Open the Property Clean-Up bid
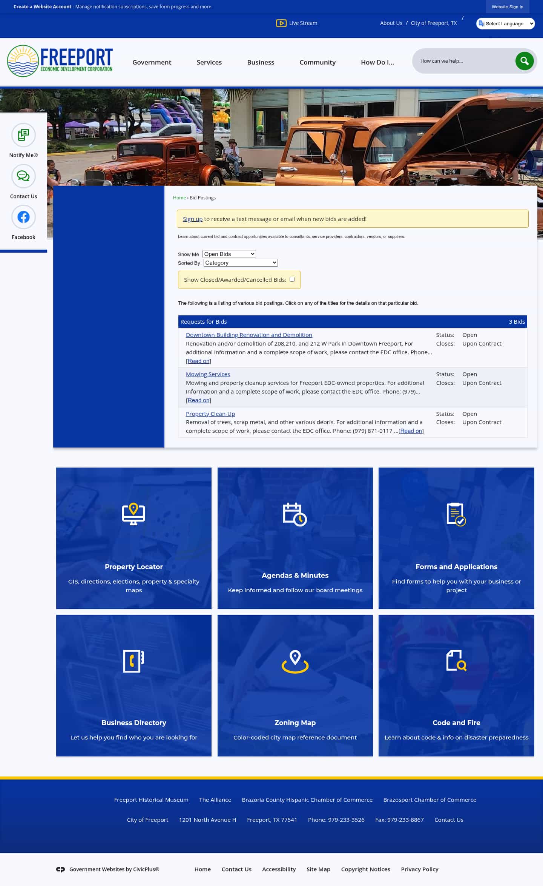Image resolution: width=543 pixels, height=886 pixels. click(210, 414)
